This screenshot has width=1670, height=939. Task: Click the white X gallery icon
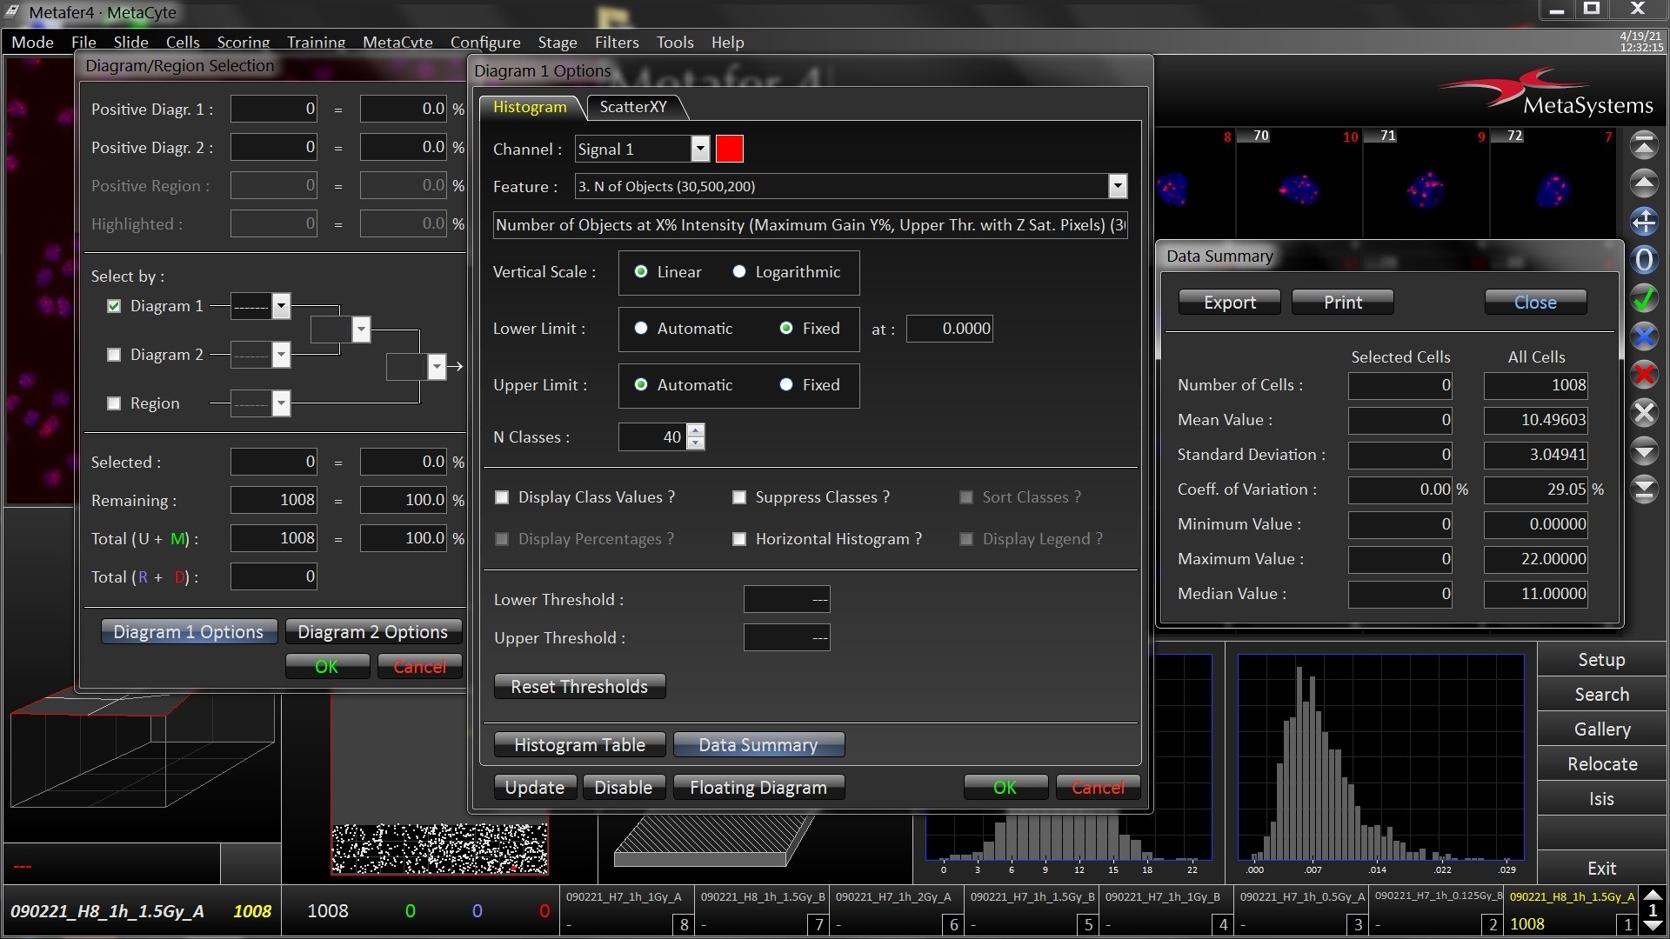tap(1643, 413)
